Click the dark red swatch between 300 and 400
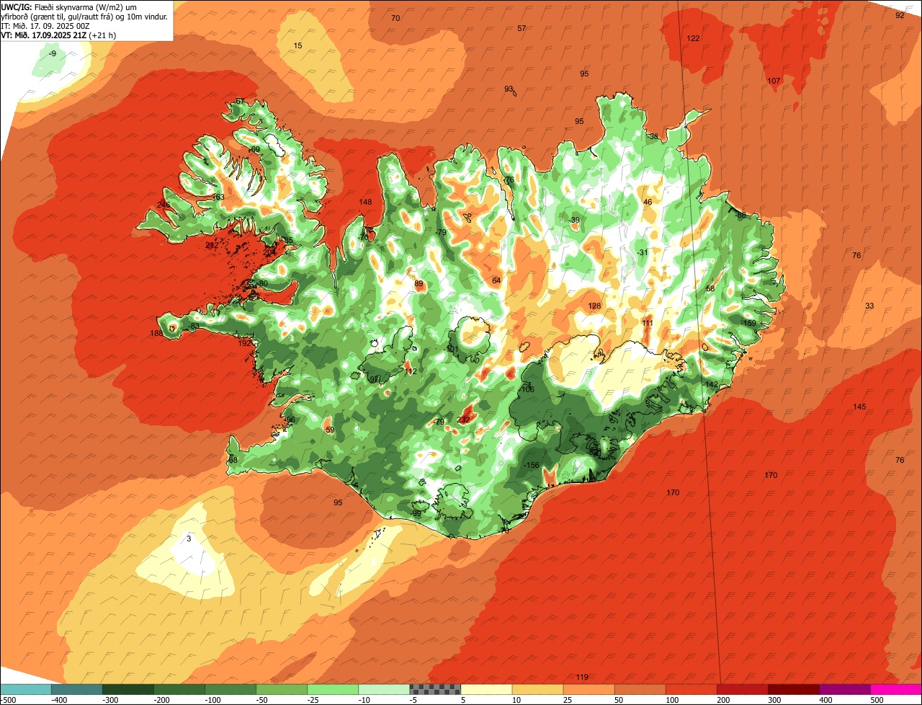This screenshot has width=922, height=705. point(793,689)
